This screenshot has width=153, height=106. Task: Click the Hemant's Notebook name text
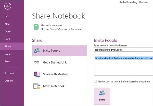click(x=52, y=25)
